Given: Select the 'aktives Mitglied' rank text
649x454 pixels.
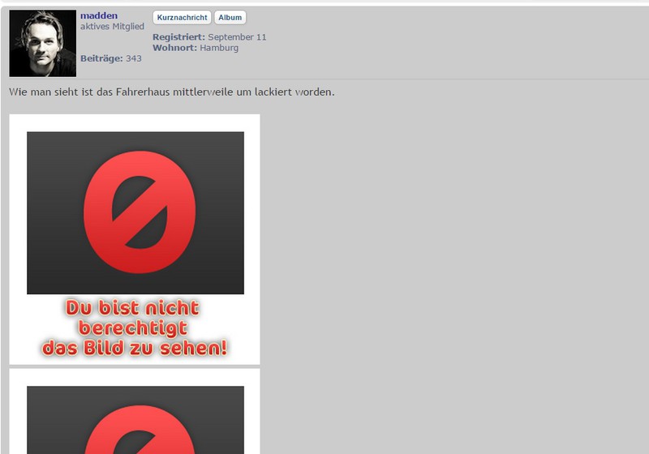Looking at the screenshot, I should 112,27.
